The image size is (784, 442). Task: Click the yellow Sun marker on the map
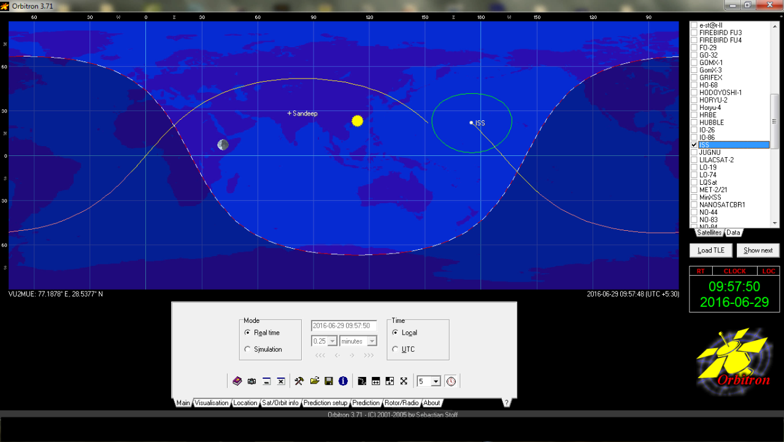click(358, 121)
